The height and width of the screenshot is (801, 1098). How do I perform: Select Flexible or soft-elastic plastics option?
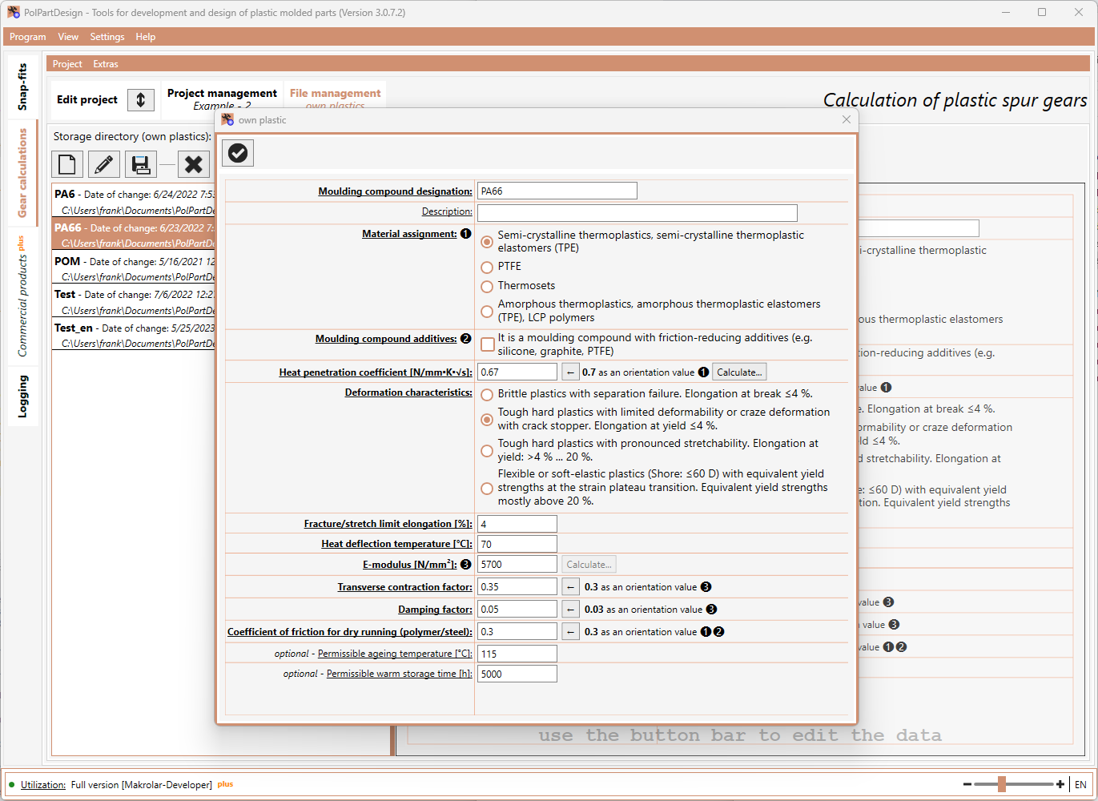[x=487, y=488]
